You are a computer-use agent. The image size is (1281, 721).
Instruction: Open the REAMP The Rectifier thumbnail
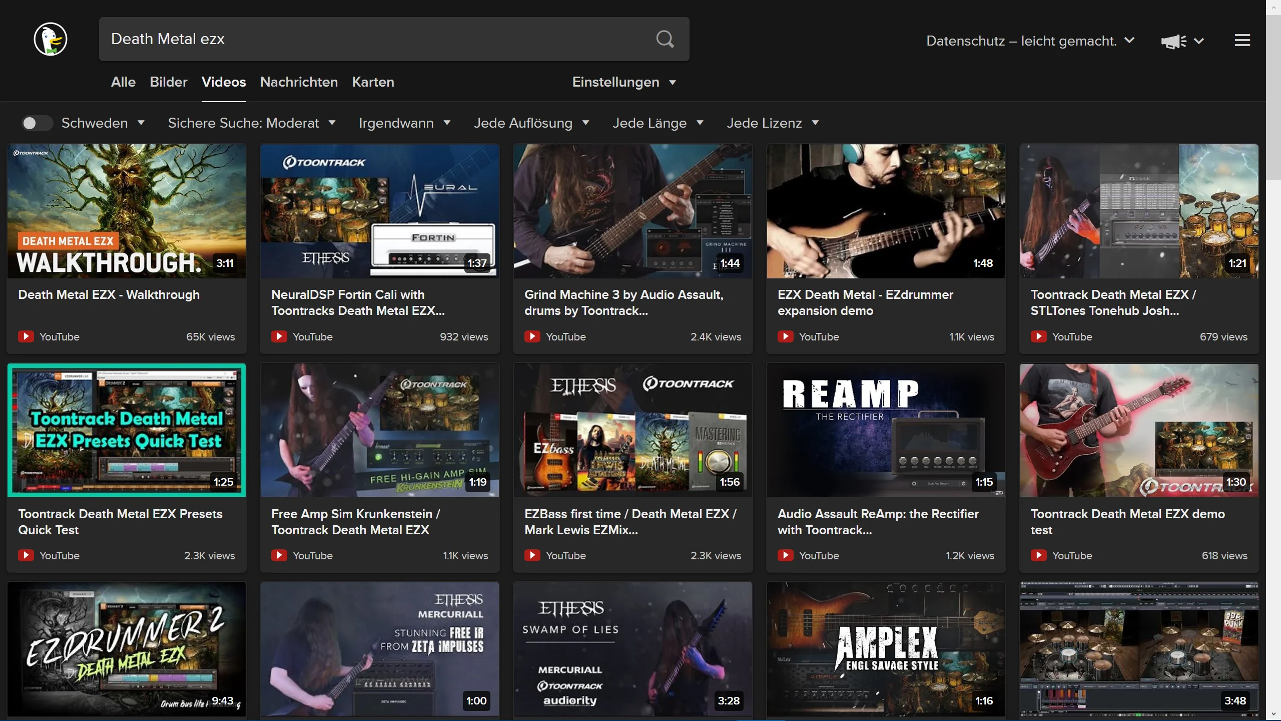coord(886,430)
